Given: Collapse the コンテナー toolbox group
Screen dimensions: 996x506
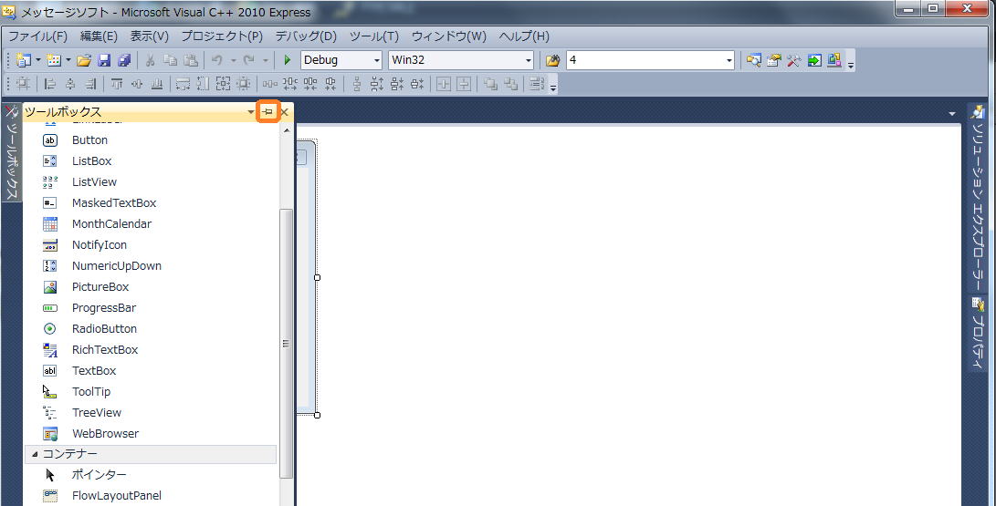Looking at the screenshot, I should [35, 454].
